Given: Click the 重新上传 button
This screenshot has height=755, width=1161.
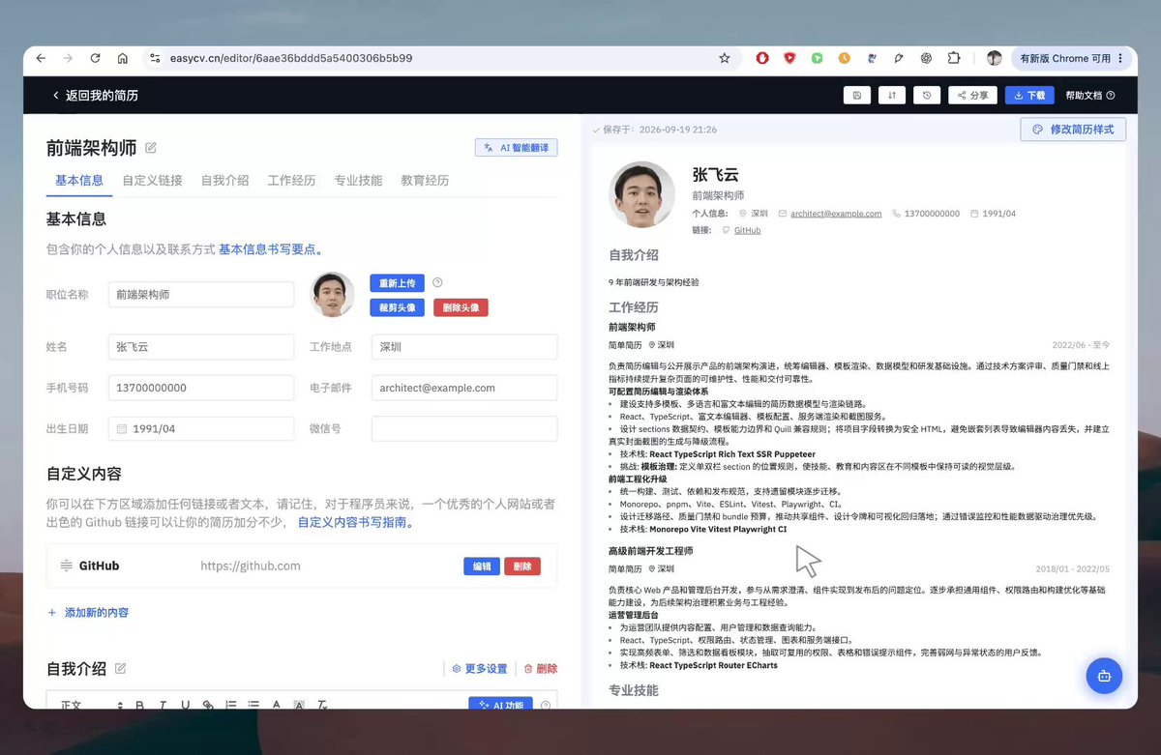Looking at the screenshot, I should (x=397, y=283).
